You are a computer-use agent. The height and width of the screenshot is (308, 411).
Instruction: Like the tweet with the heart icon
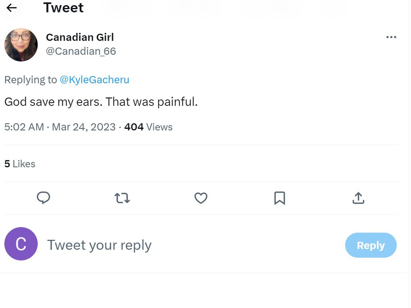[x=201, y=198]
